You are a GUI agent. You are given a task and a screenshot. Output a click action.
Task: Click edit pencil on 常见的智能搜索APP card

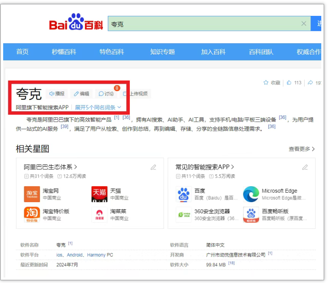point(305,167)
